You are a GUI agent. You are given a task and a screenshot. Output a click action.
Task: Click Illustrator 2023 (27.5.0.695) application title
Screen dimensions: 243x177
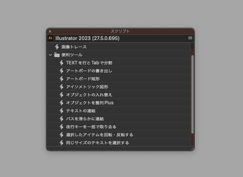[x=87, y=38]
